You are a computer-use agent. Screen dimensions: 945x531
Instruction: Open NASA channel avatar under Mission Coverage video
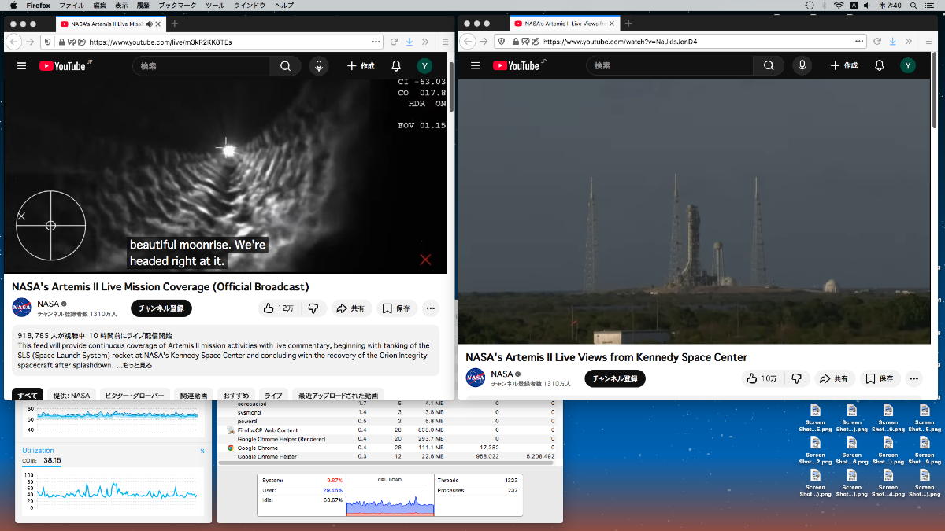pyautogui.click(x=21, y=308)
